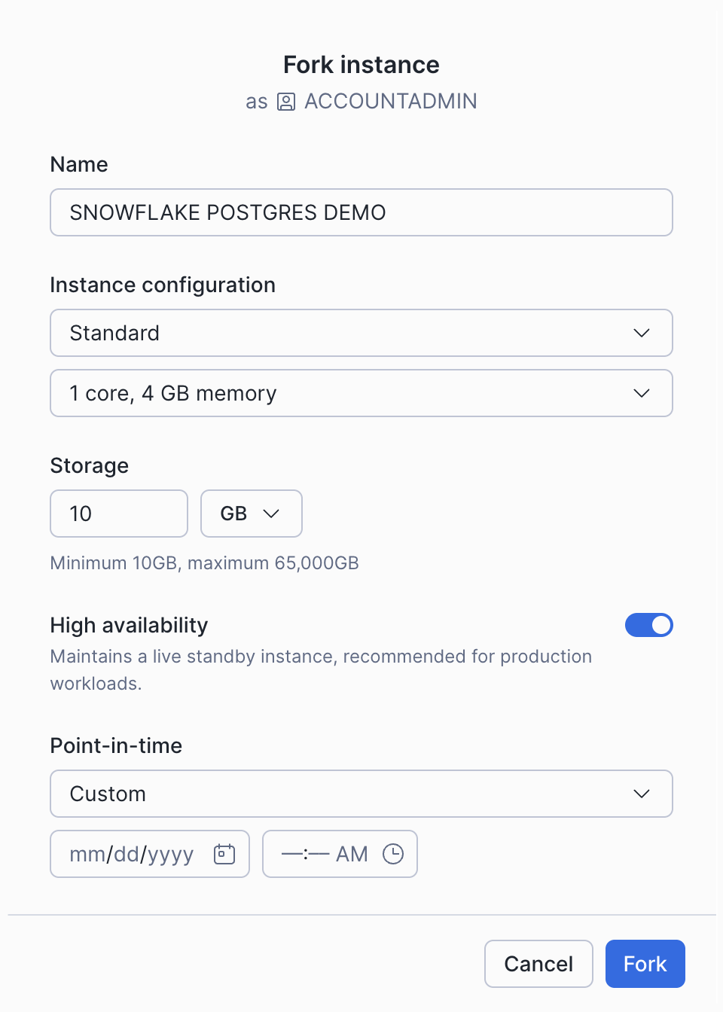Click the chevron next to GB unit
Viewport: 723px width, 1012px height.
coord(271,514)
